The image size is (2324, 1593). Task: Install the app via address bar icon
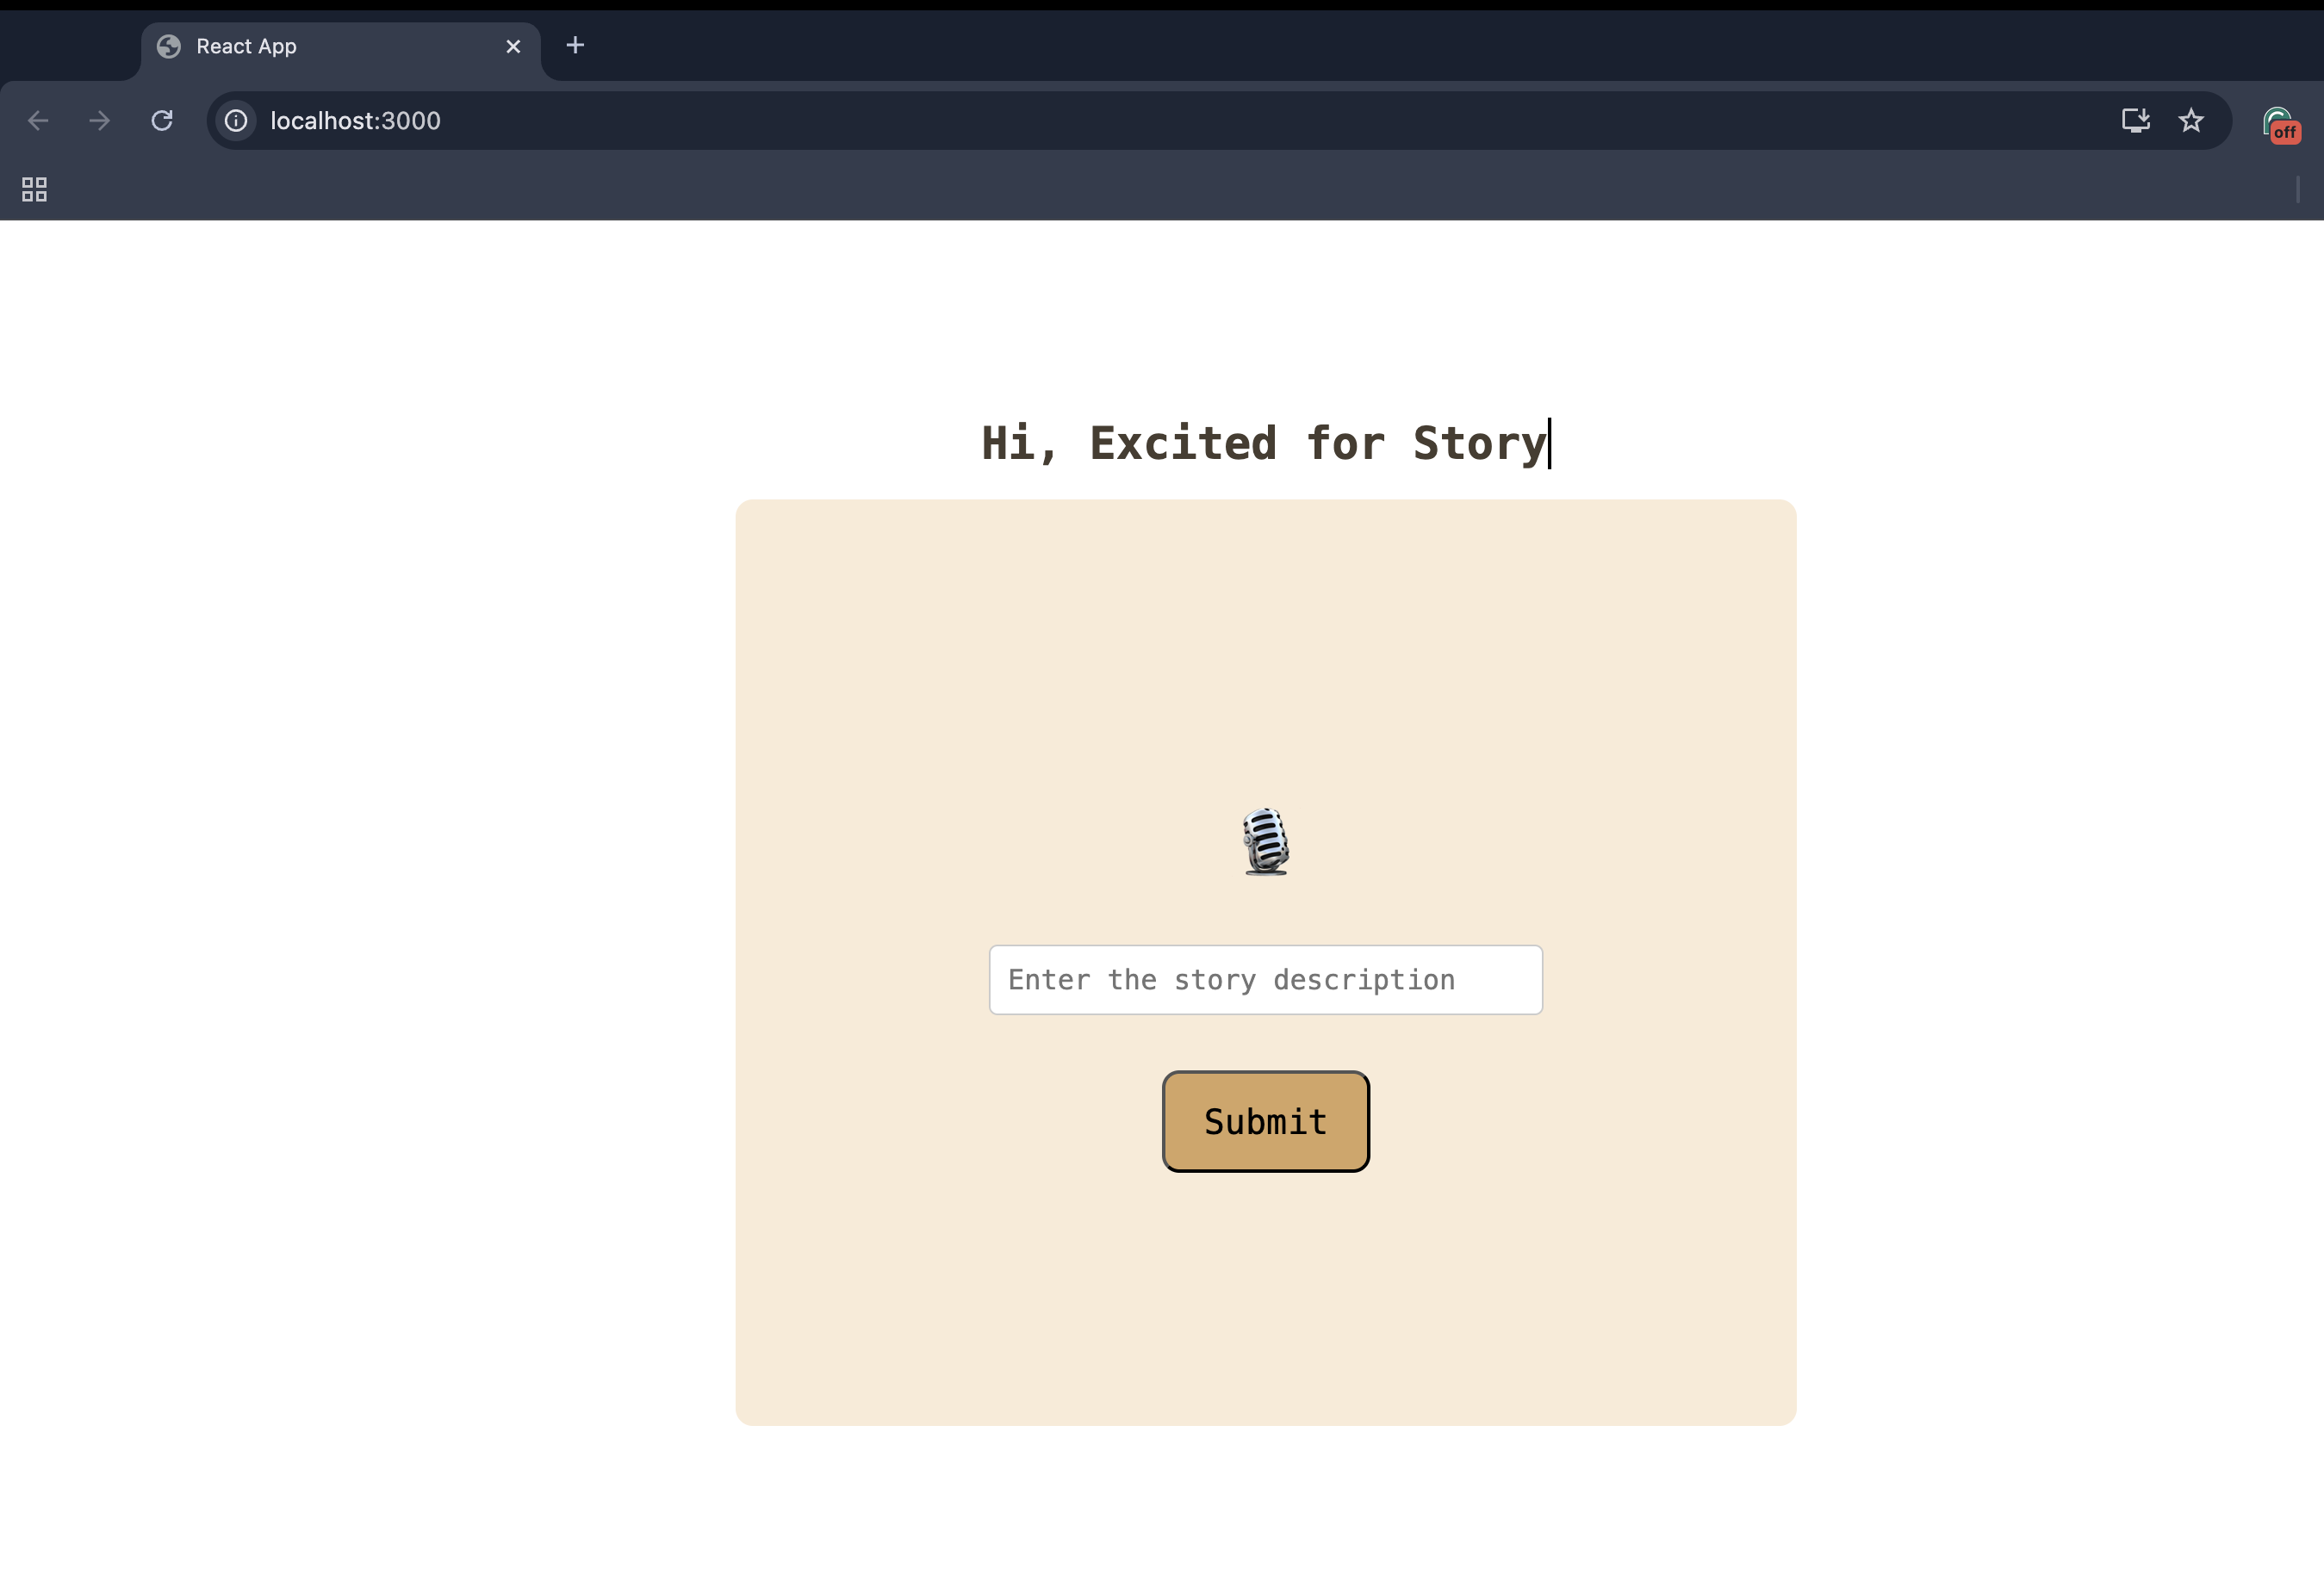point(2135,121)
